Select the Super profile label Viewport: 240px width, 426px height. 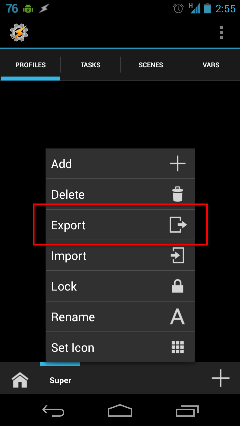tap(60, 380)
